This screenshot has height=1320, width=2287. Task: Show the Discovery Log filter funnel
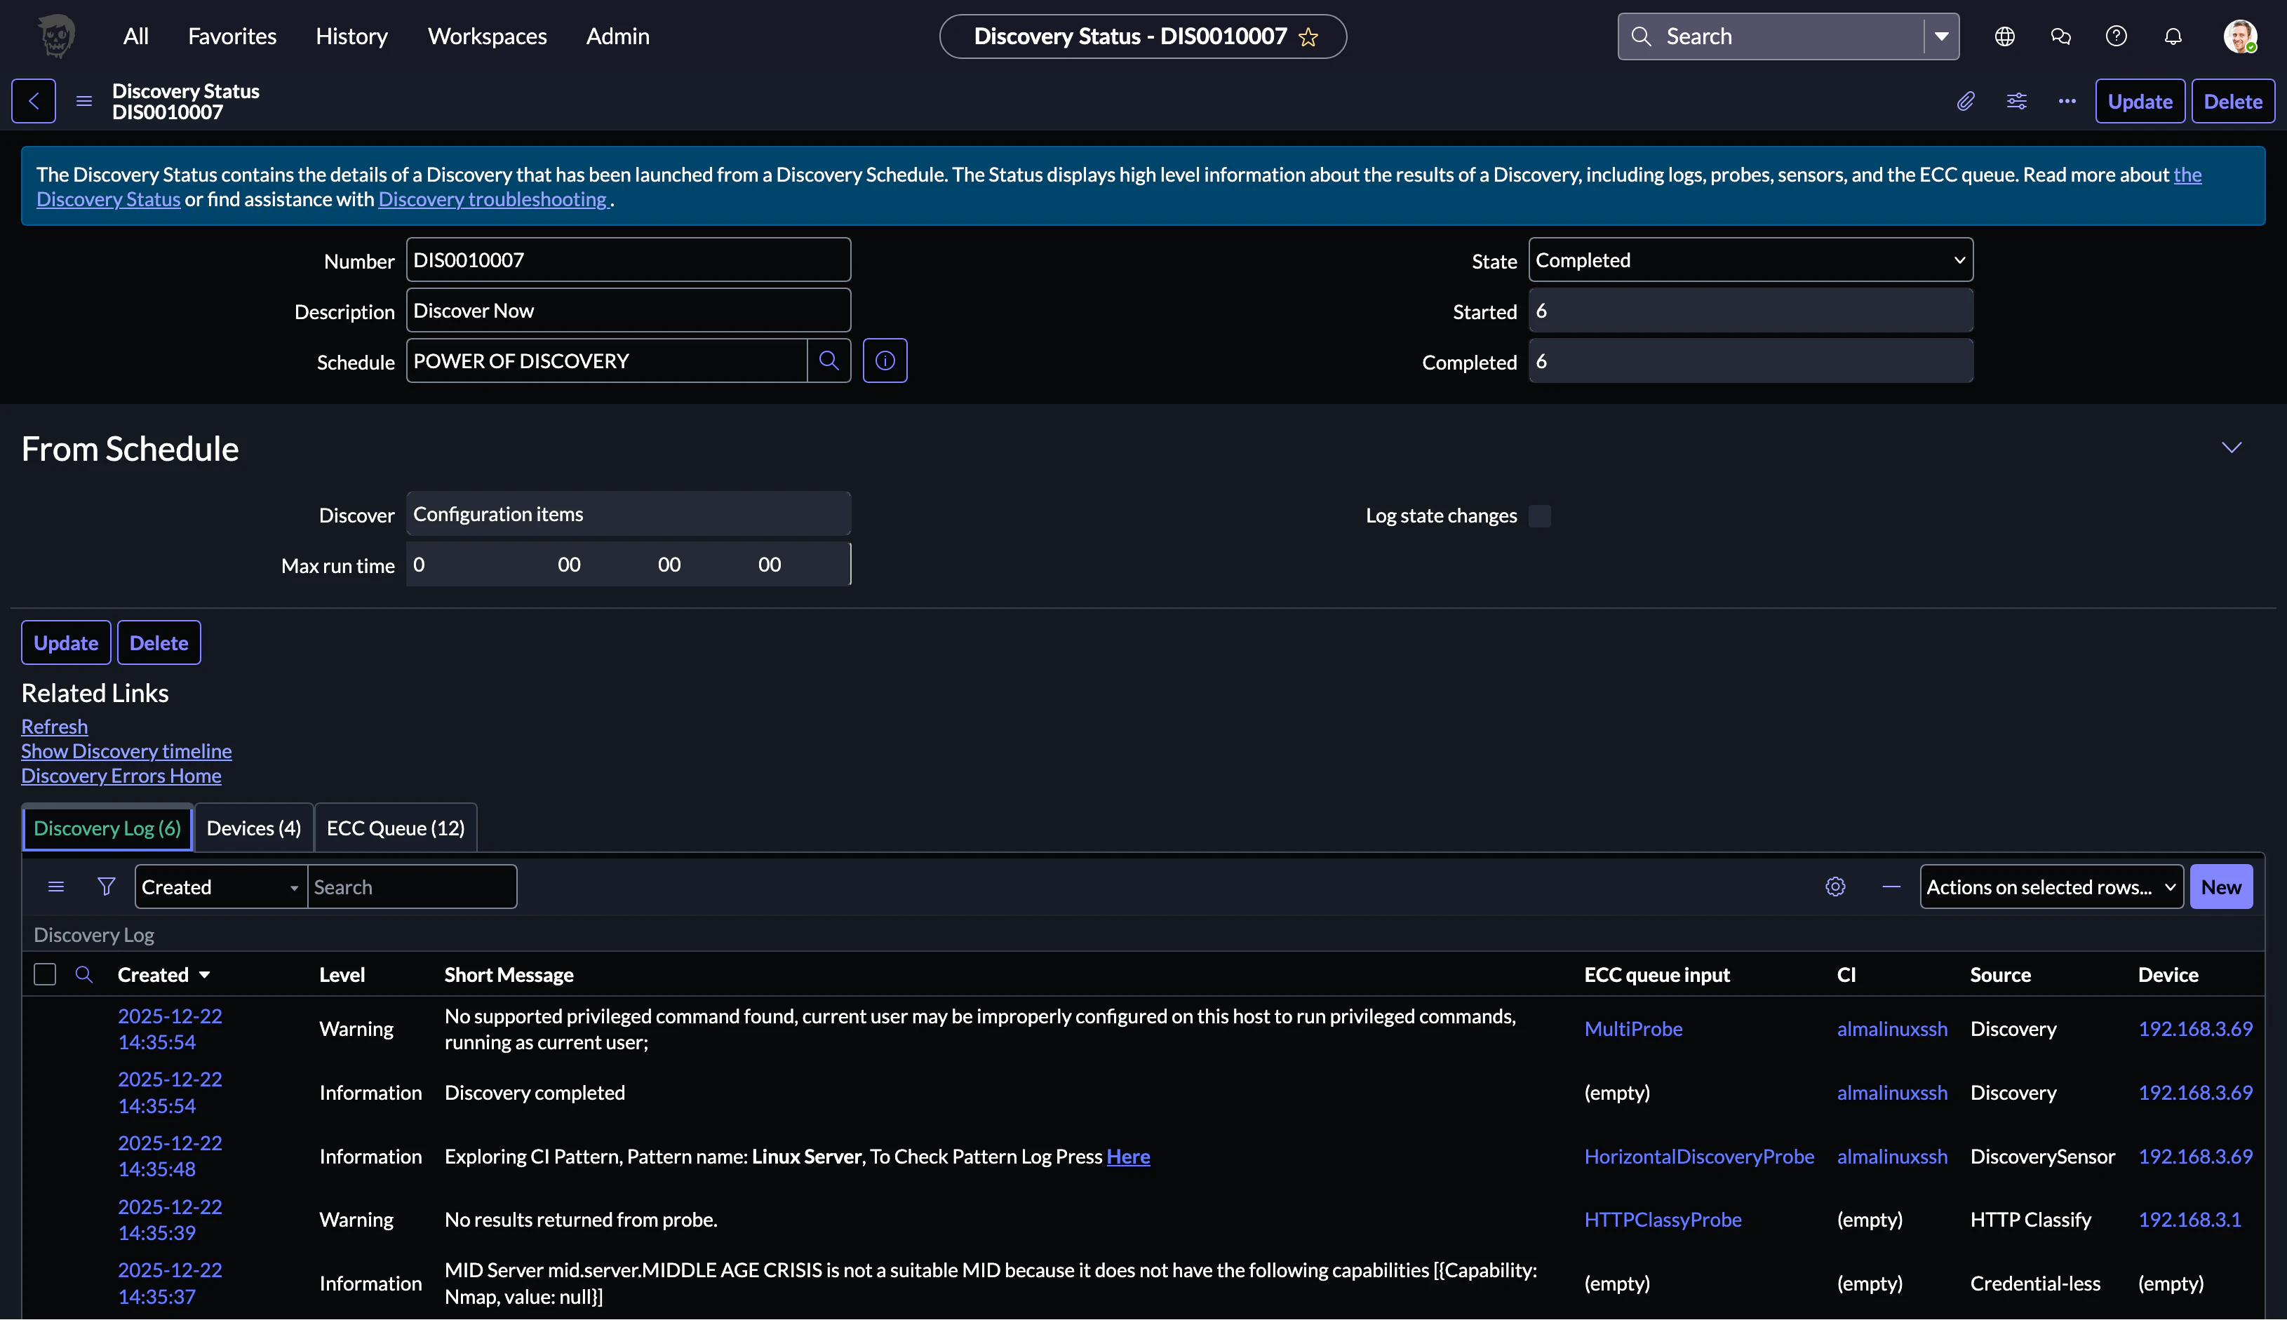[106, 887]
